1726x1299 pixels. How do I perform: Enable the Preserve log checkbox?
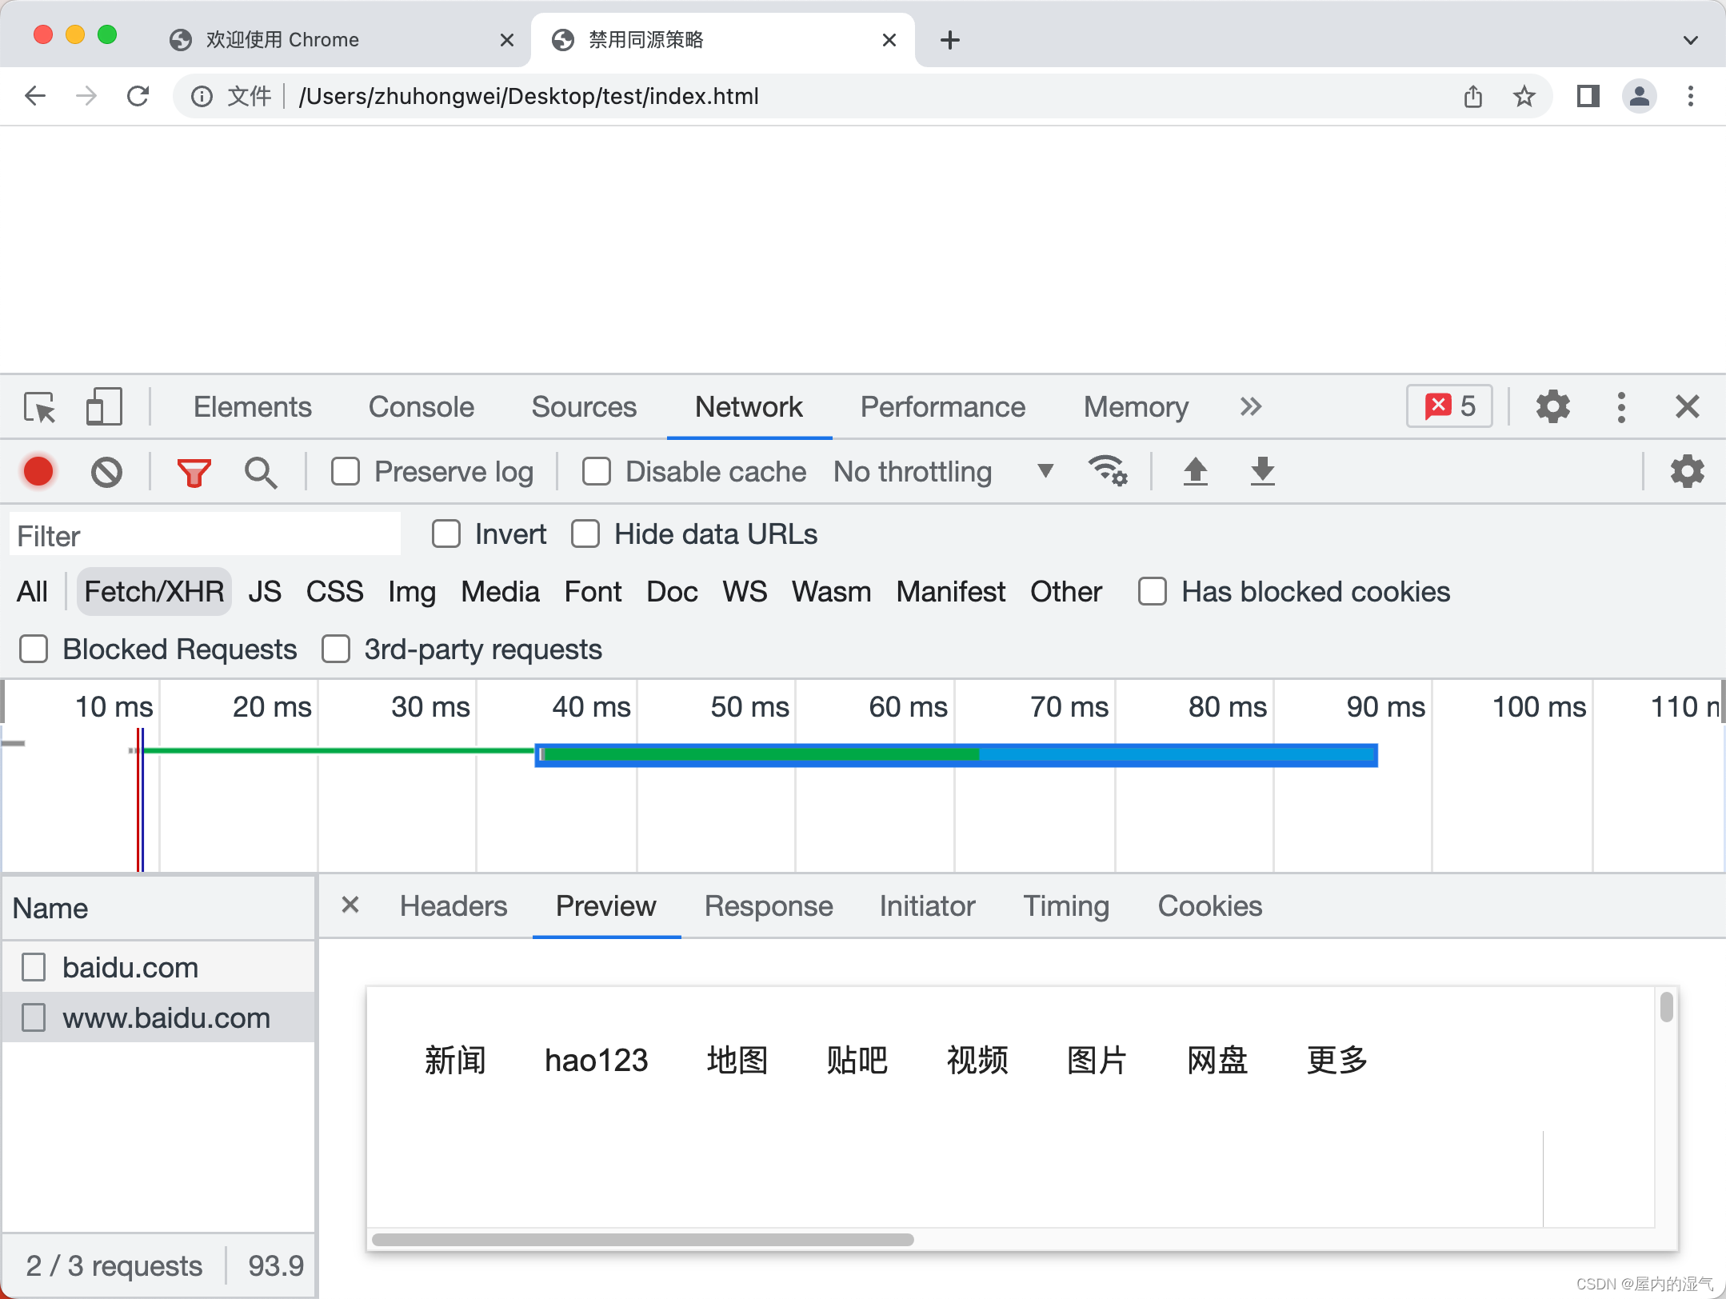coord(346,472)
